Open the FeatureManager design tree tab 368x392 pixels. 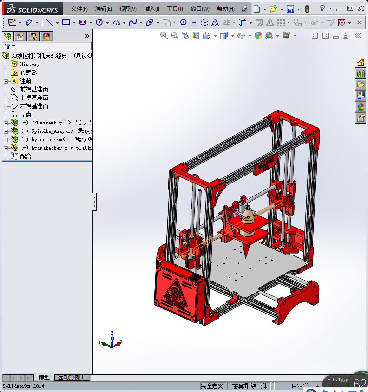pyautogui.click(x=8, y=36)
